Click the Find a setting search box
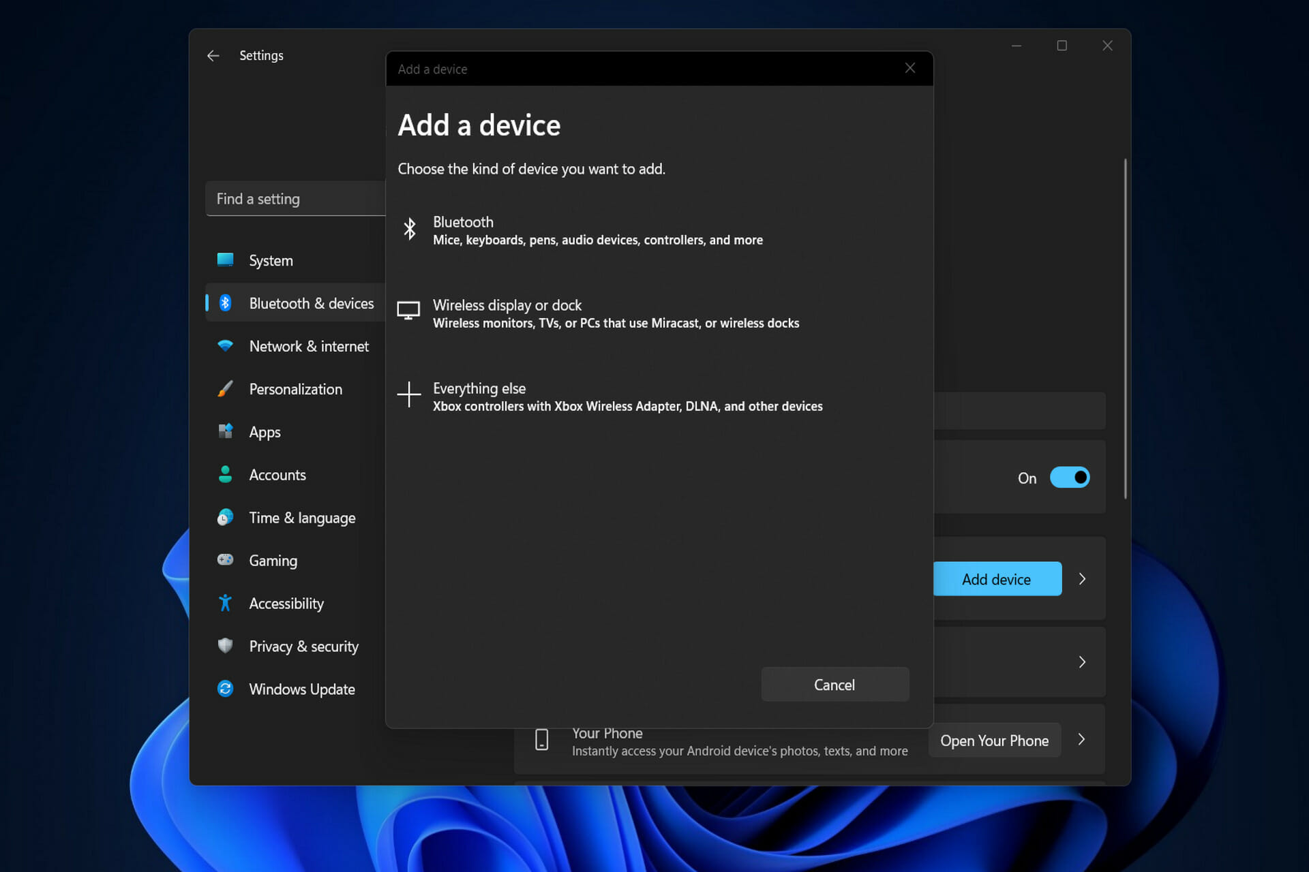The width and height of the screenshot is (1309, 872). pos(295,199)
